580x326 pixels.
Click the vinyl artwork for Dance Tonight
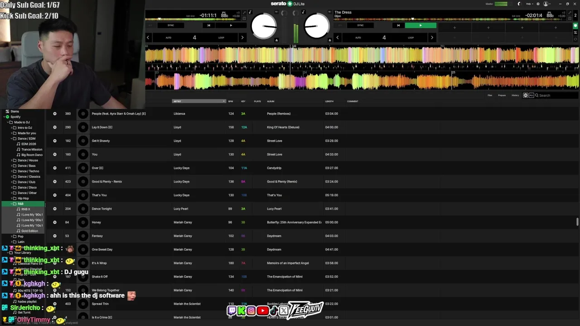83,209
